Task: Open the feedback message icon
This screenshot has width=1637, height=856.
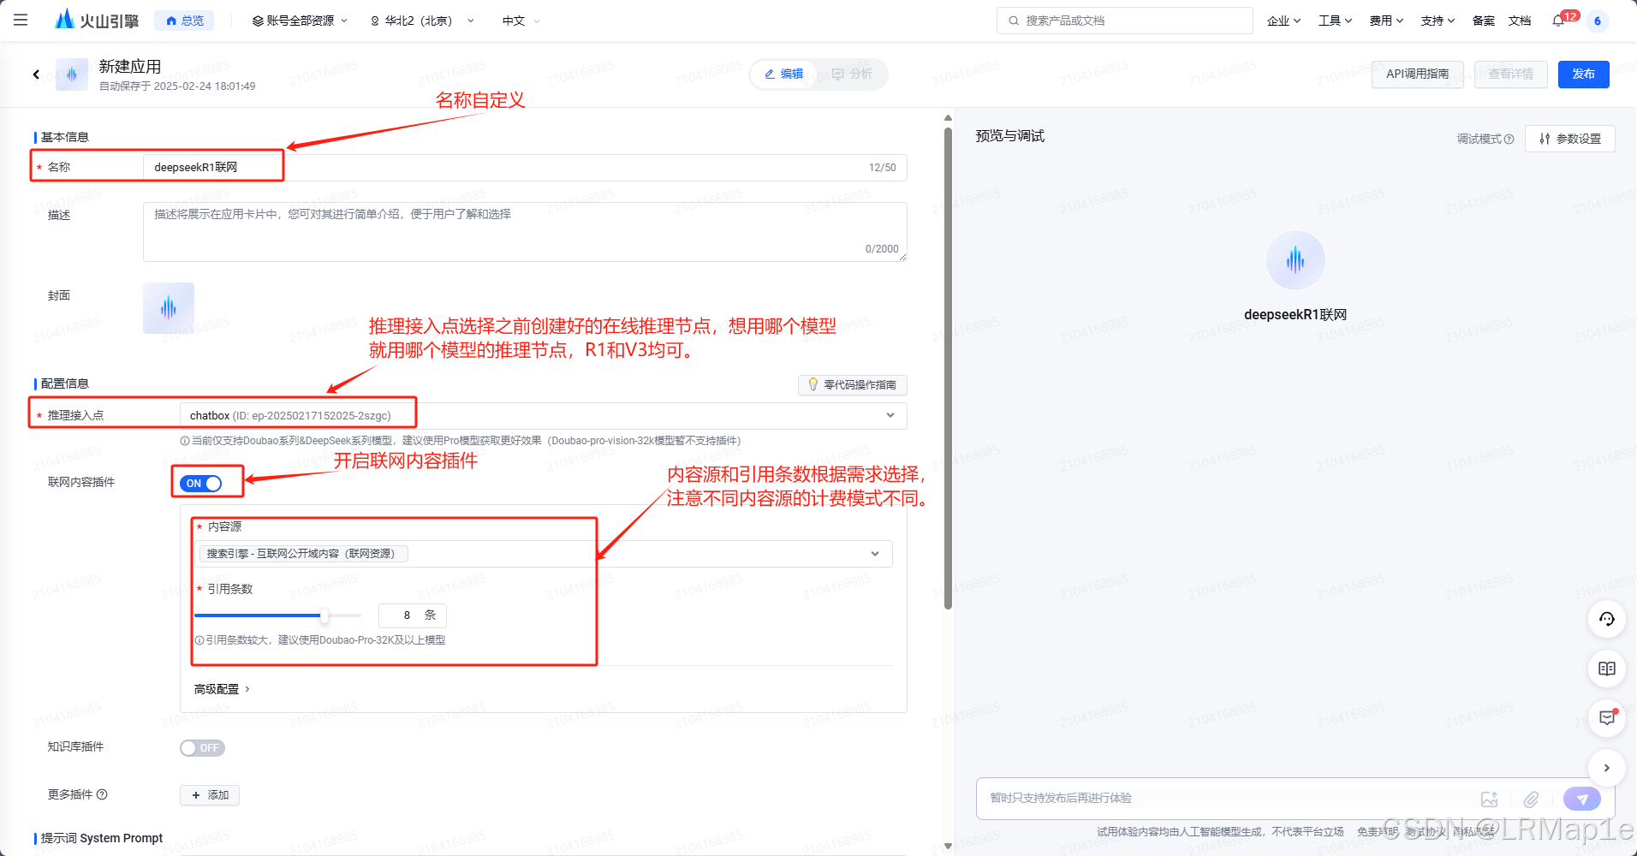Action: pyautogui.click(x=1607, y=718)
